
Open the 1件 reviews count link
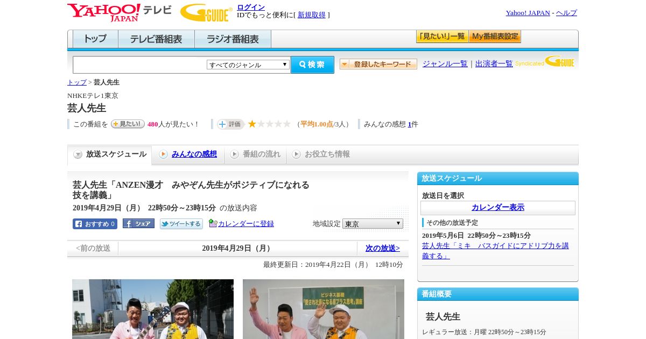[411, 124]
